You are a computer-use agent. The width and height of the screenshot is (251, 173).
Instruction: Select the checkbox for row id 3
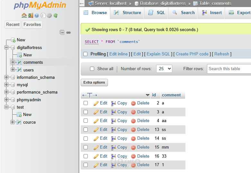(x=85, y=112)
